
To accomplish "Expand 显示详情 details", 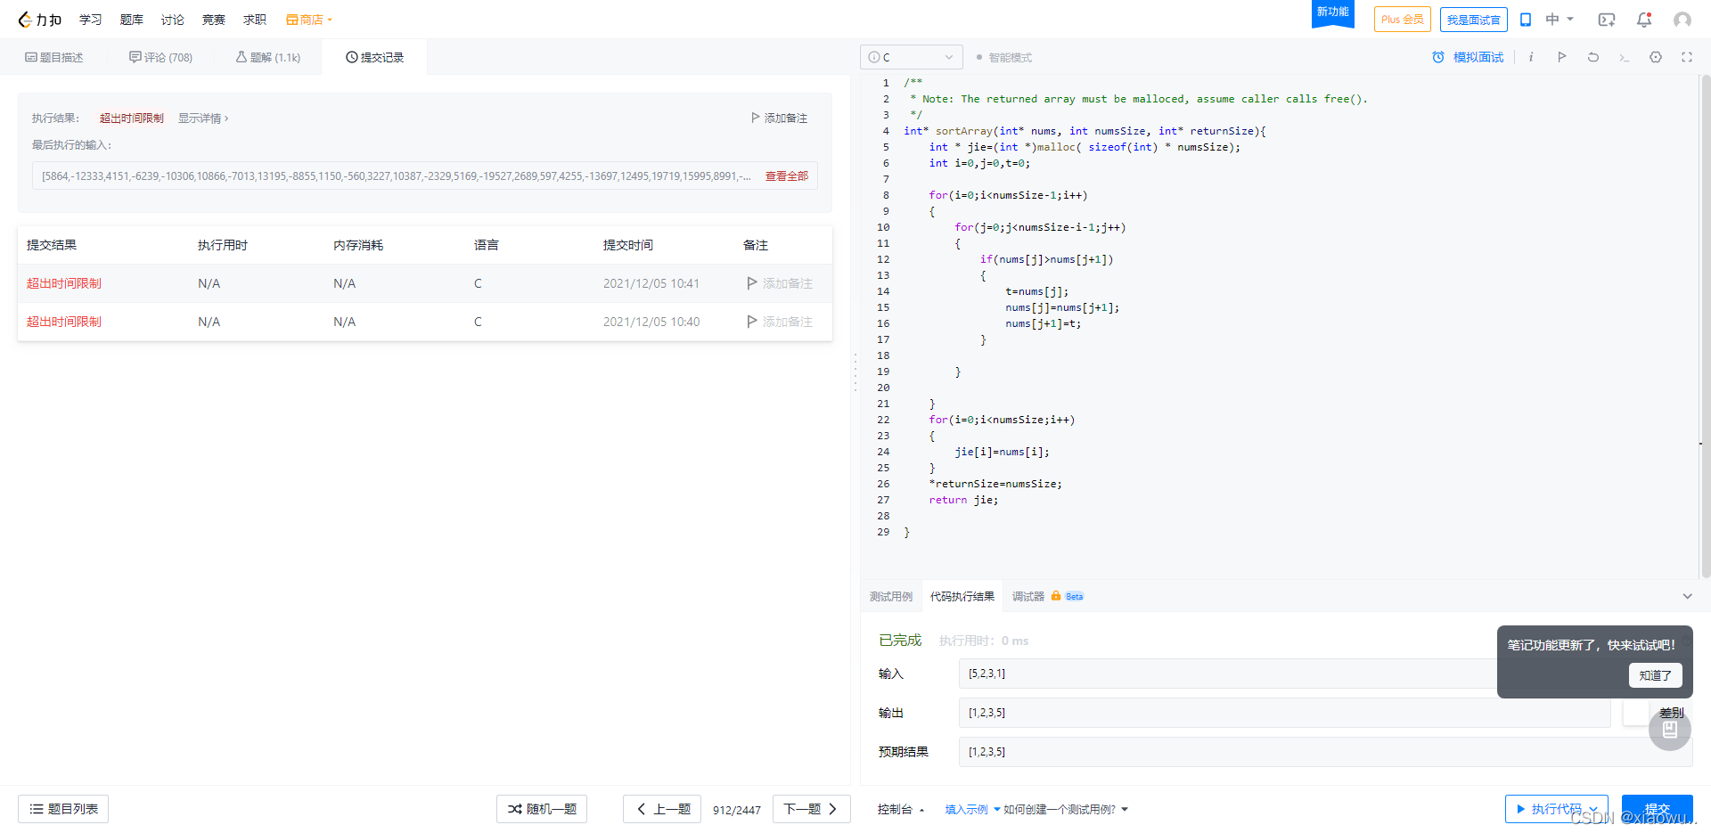I will click(203, 118).
